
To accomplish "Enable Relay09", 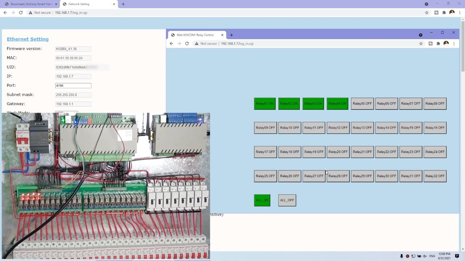I will pos(265,128).
